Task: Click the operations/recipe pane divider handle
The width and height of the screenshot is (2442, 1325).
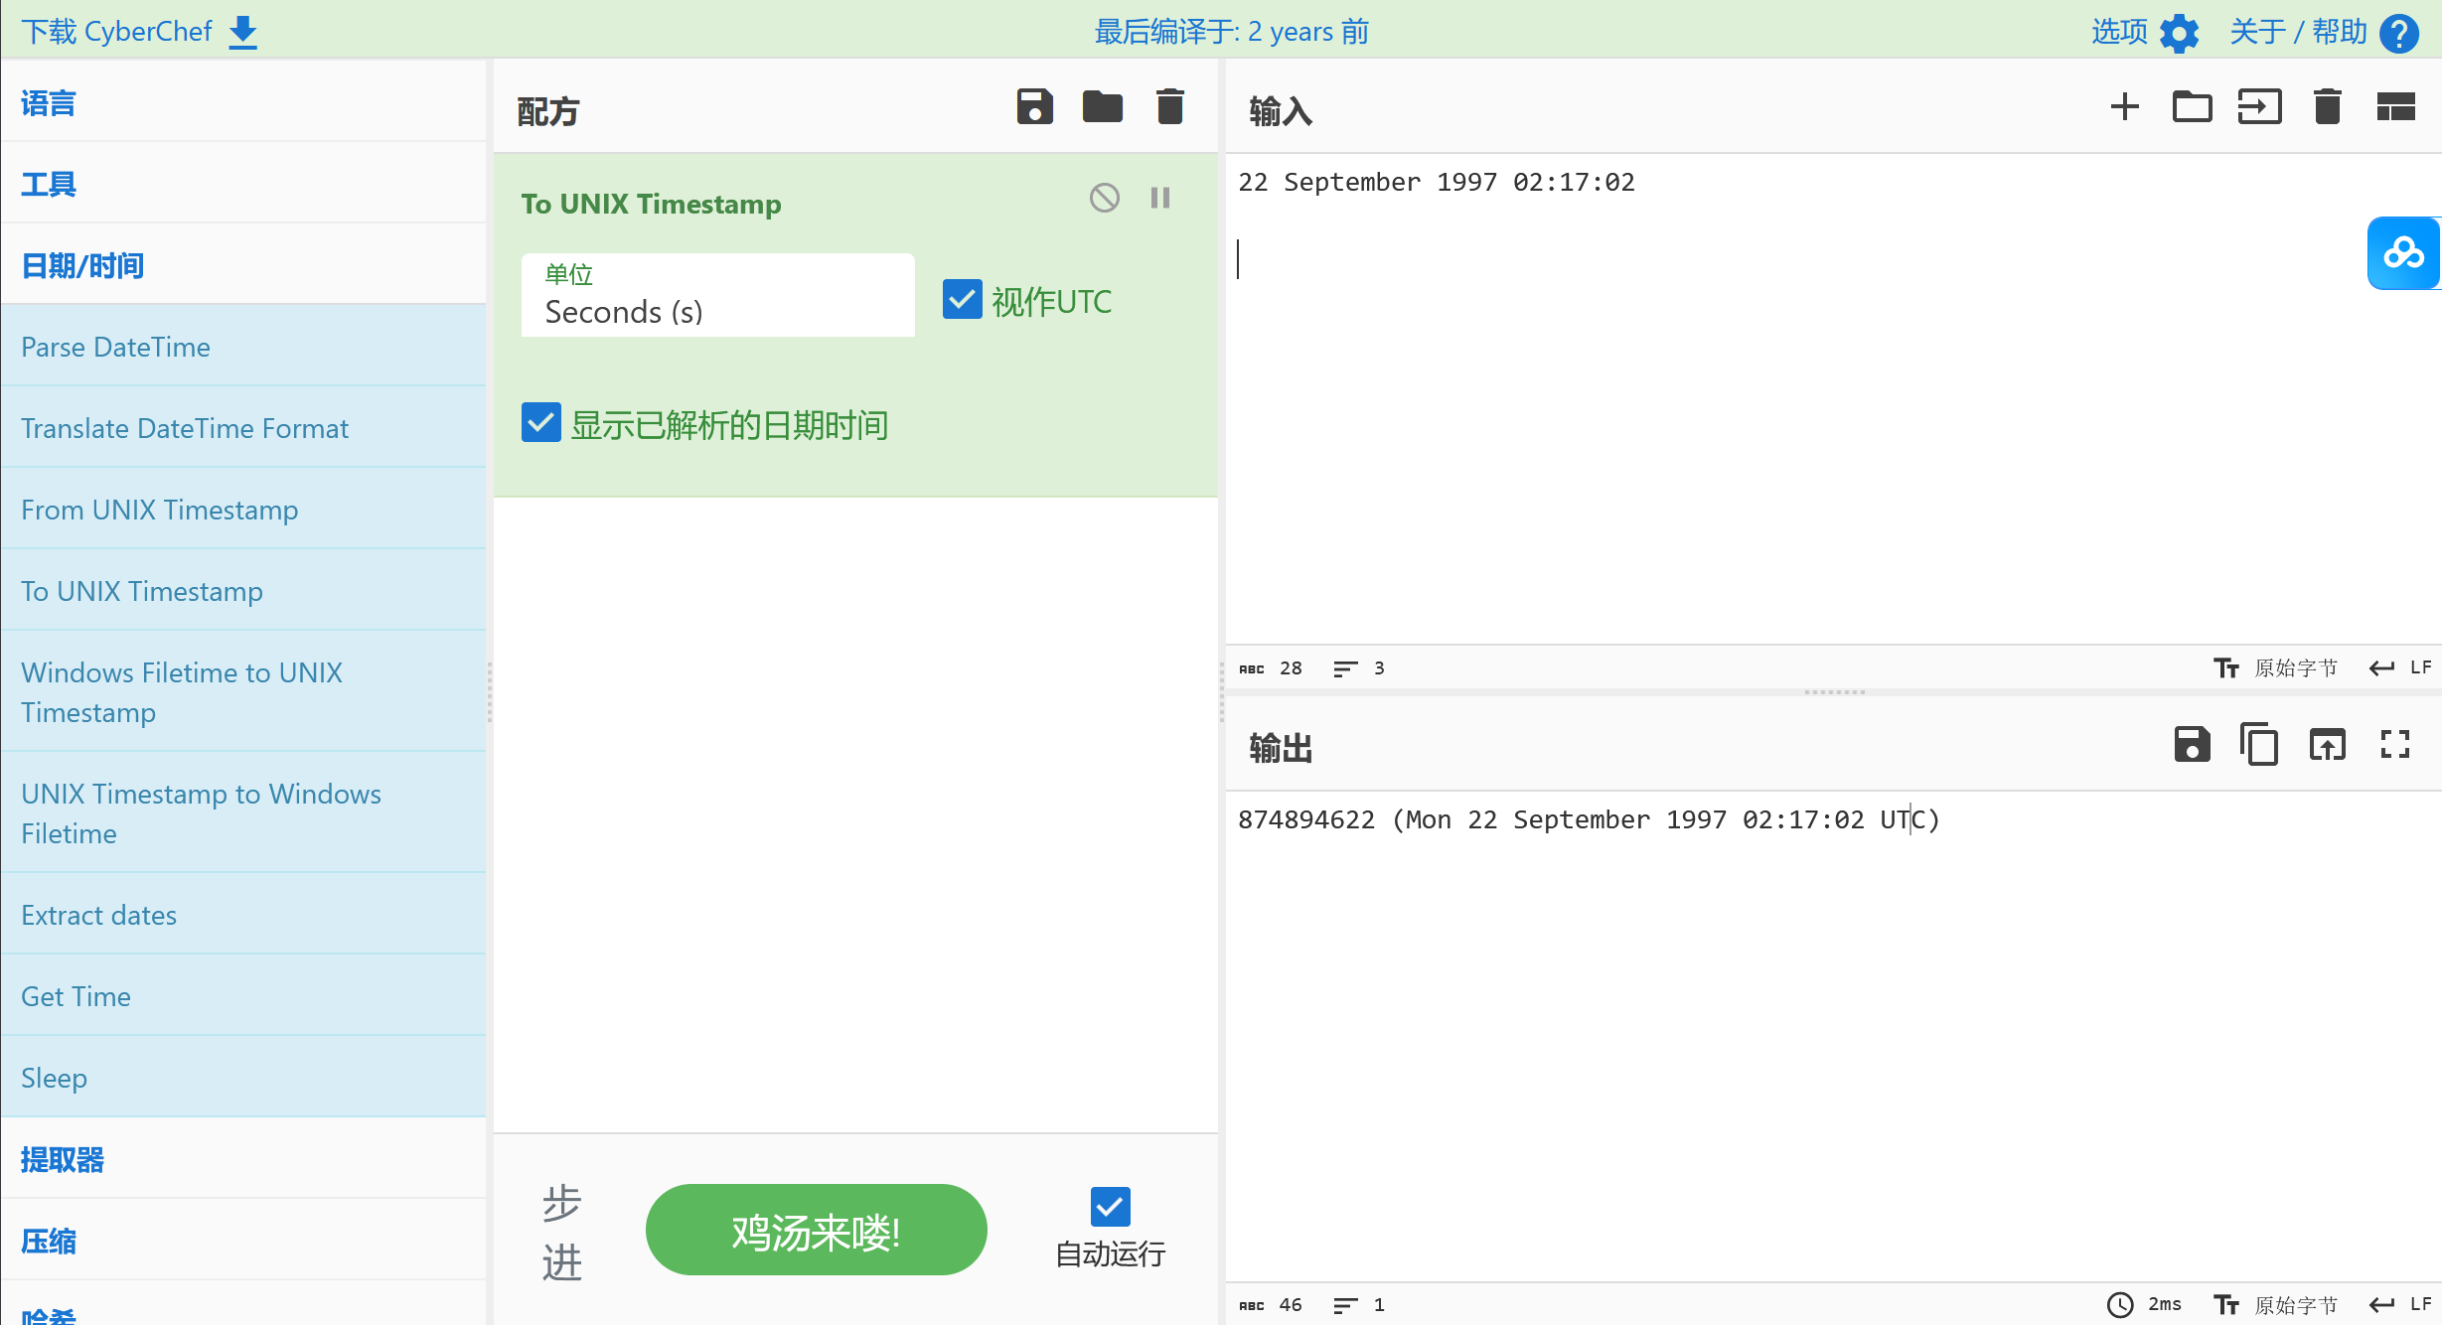Action: [490, 691]
